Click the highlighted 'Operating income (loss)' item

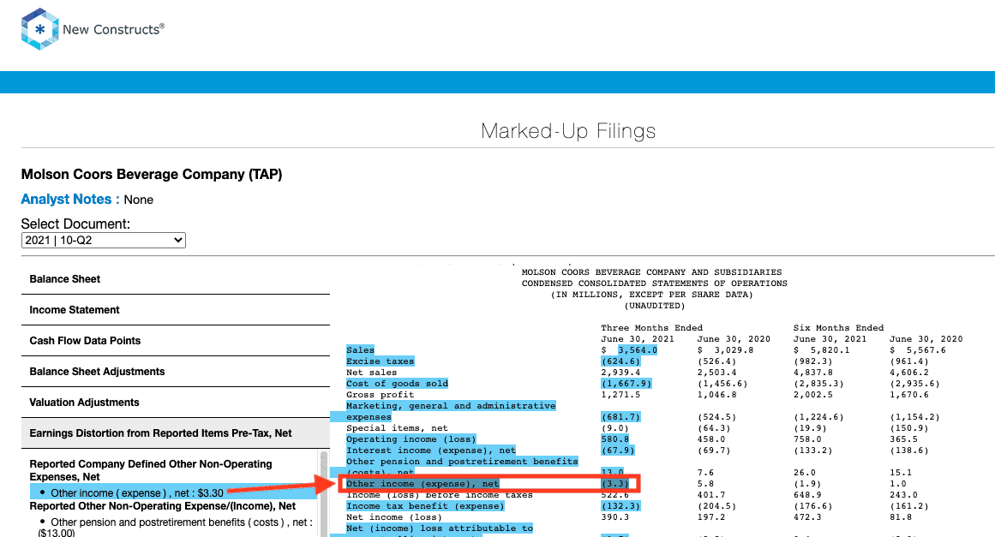[411, 439]
